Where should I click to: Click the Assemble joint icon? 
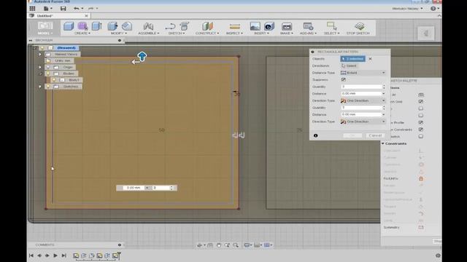pyautogui.click(x=148, y=26)
